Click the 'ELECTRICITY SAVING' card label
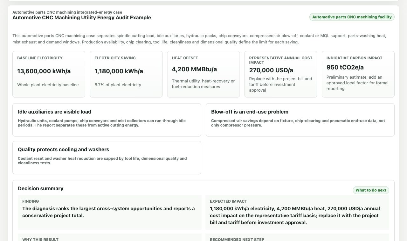 coord(115,58)
